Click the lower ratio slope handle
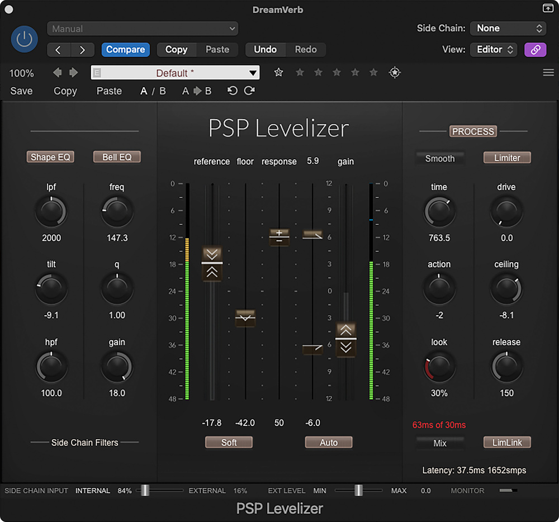This screenshot has height=522, width=559. pyautogui.click(x=312, y=349)
